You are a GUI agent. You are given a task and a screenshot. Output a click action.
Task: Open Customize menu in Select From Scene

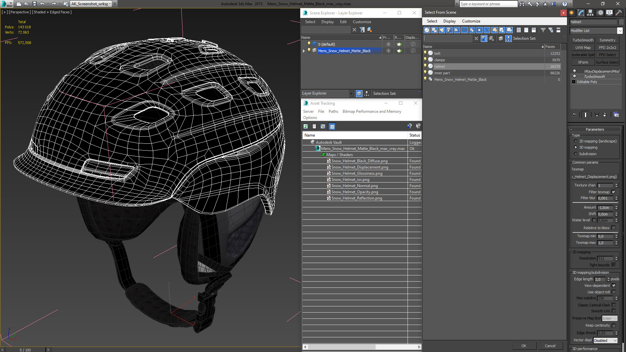(471, 21)
